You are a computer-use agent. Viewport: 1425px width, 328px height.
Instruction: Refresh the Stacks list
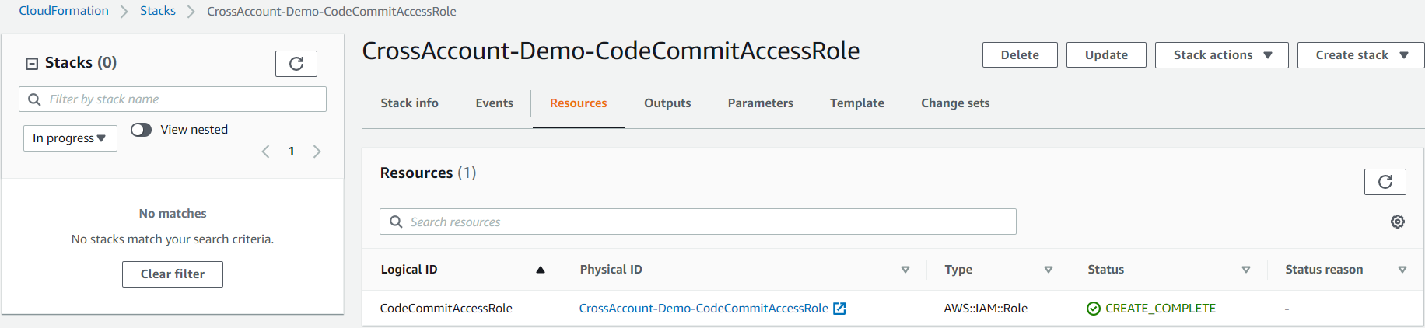point(296,64)
